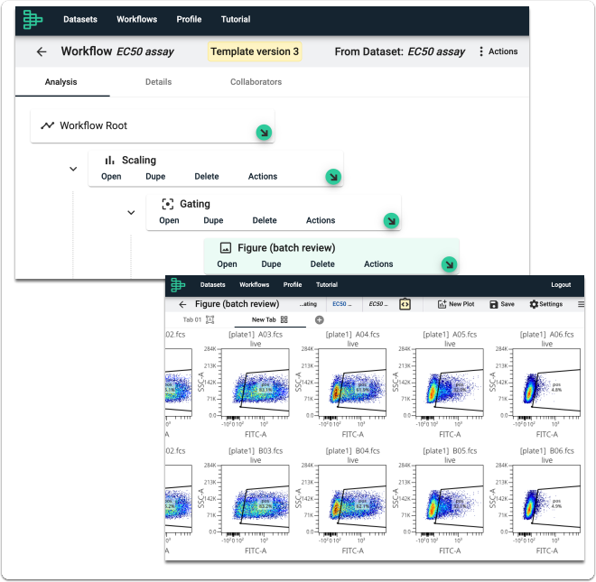Open the Figure node Actions menu

(378, 264)
